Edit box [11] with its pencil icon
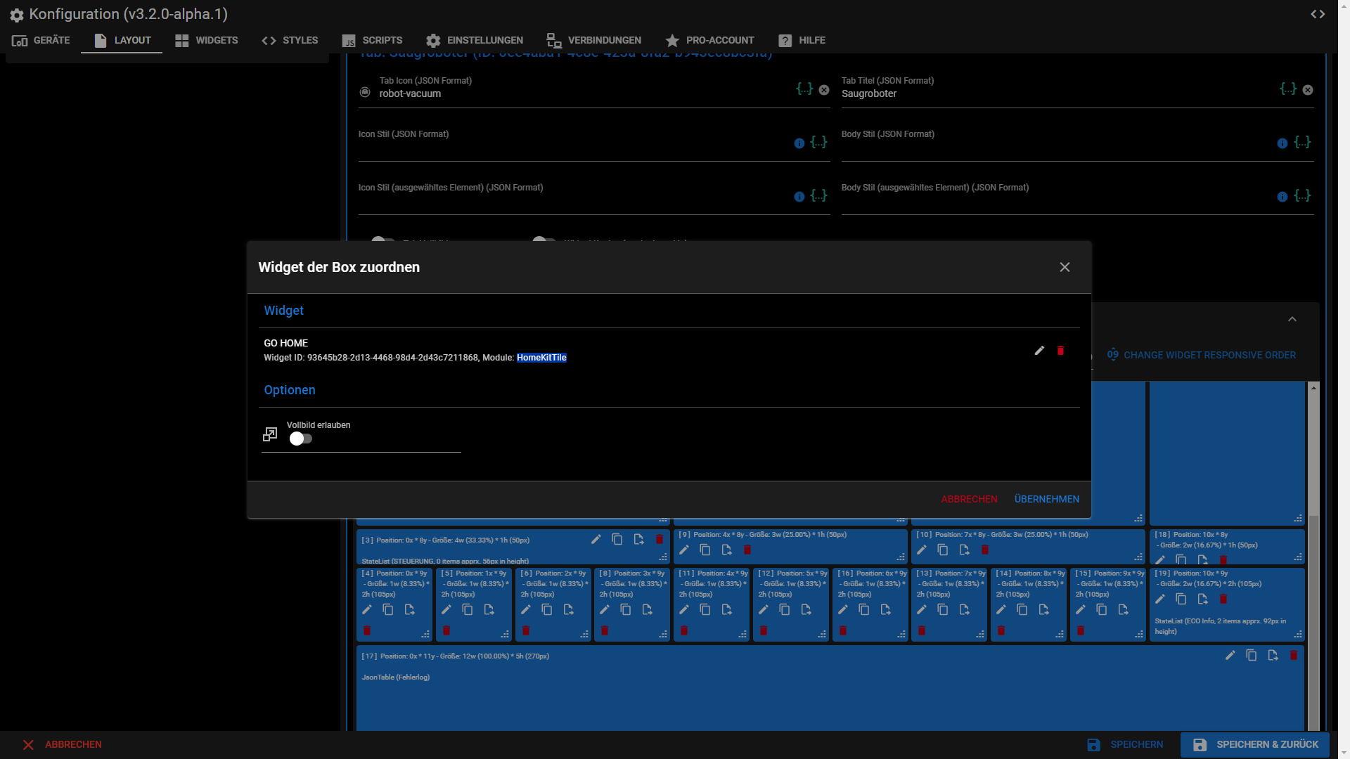This screenshot has width=1350, height=759. (683, 610)
